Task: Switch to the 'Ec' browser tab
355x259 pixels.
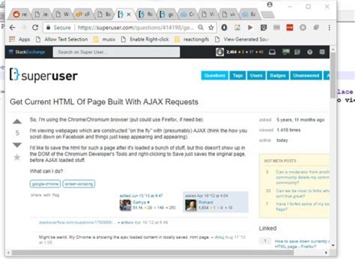Action: click(x=249, y=14)
